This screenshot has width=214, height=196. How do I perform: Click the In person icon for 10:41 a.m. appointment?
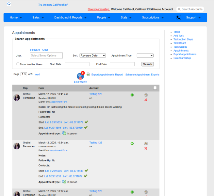coord(64,133)
